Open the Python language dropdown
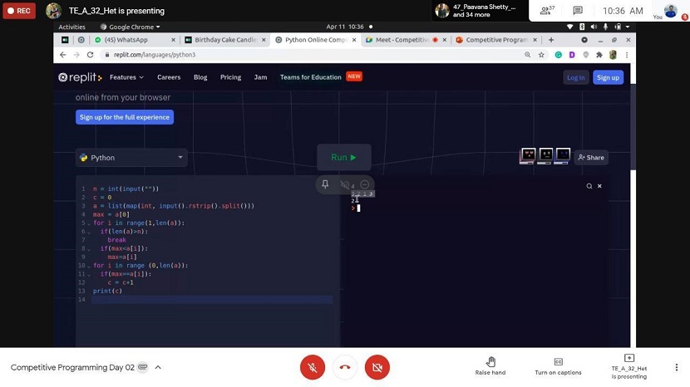Viewport: 690px width, 387px height. pos(131,158)
